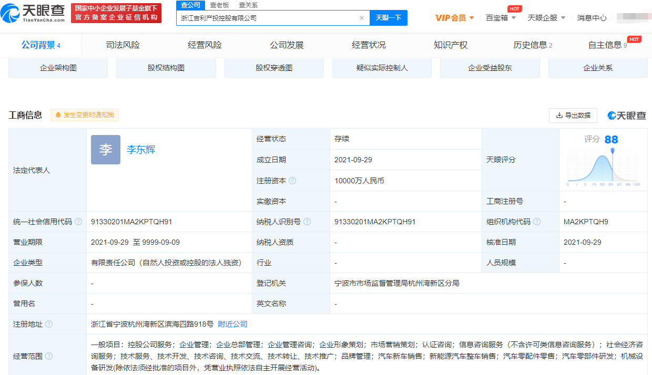The width and height of the screenshot is (652, 375).
Task: Click help icon beside 统一社会信用代码
Action: (78, 222)
